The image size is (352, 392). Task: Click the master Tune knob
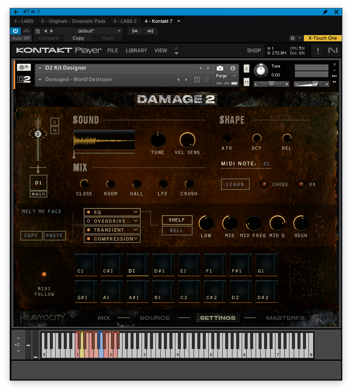coord(261,70)
